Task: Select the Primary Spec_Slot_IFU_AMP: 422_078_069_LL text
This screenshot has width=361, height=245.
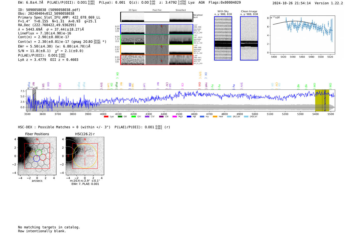Action: 59,17
